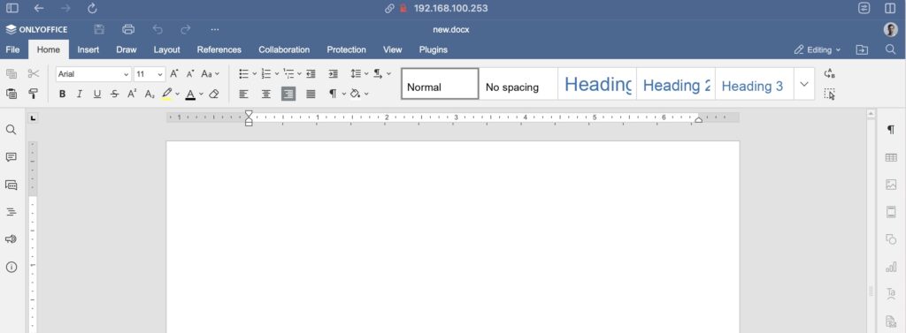Toggle Align right
906x333 pixels.
coord(288,94)
